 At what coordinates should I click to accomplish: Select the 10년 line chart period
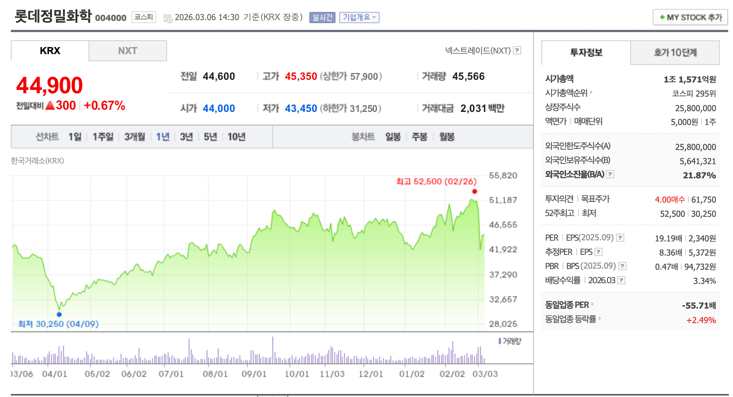[x=236, y=137]
